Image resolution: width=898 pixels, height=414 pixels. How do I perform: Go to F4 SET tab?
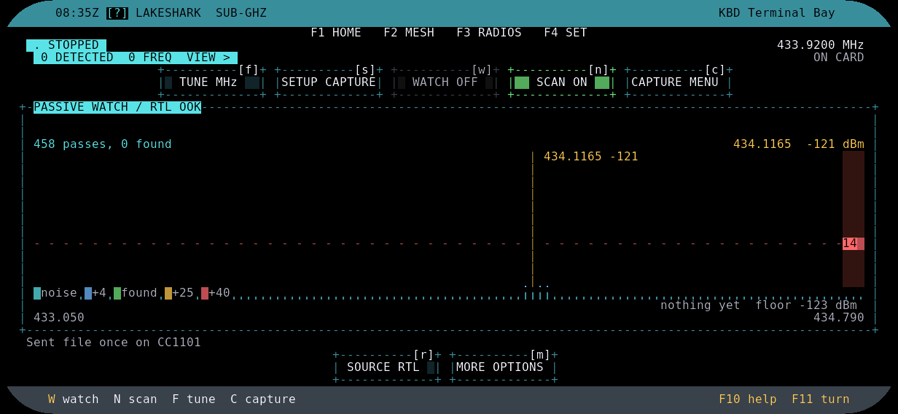[x=566, y=33]
